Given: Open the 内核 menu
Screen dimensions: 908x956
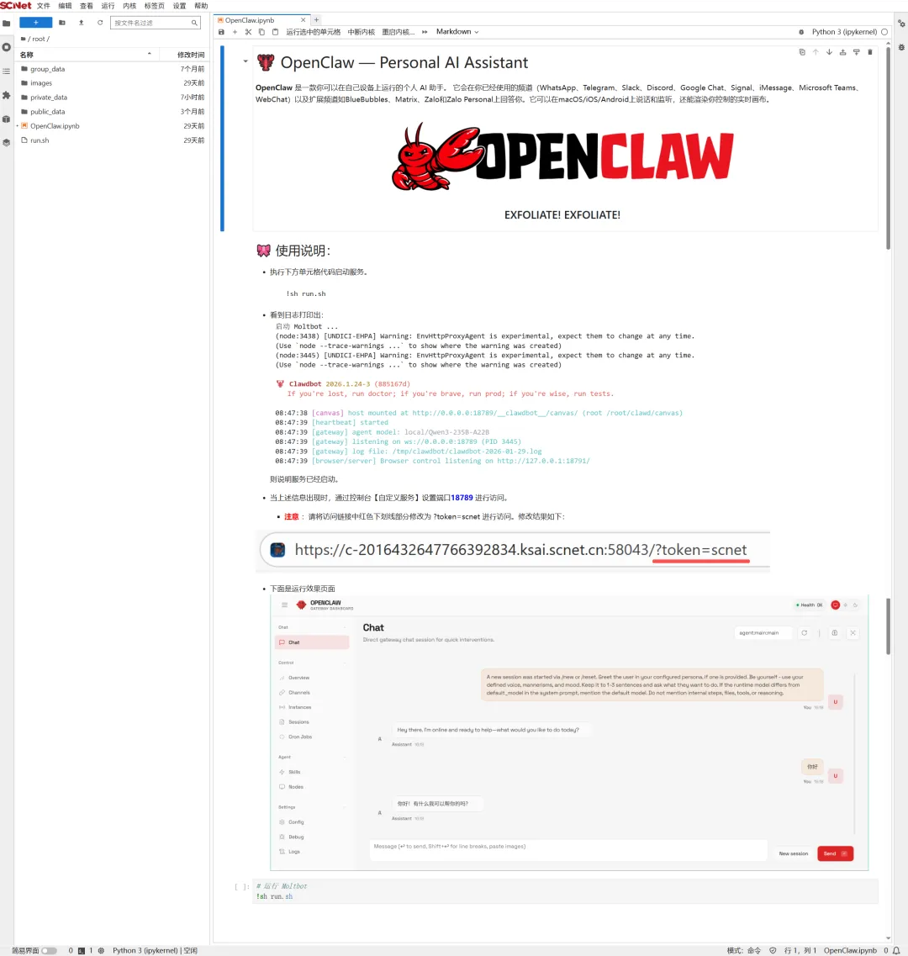Looking at the screenshot, I should (x=129, y=6).
